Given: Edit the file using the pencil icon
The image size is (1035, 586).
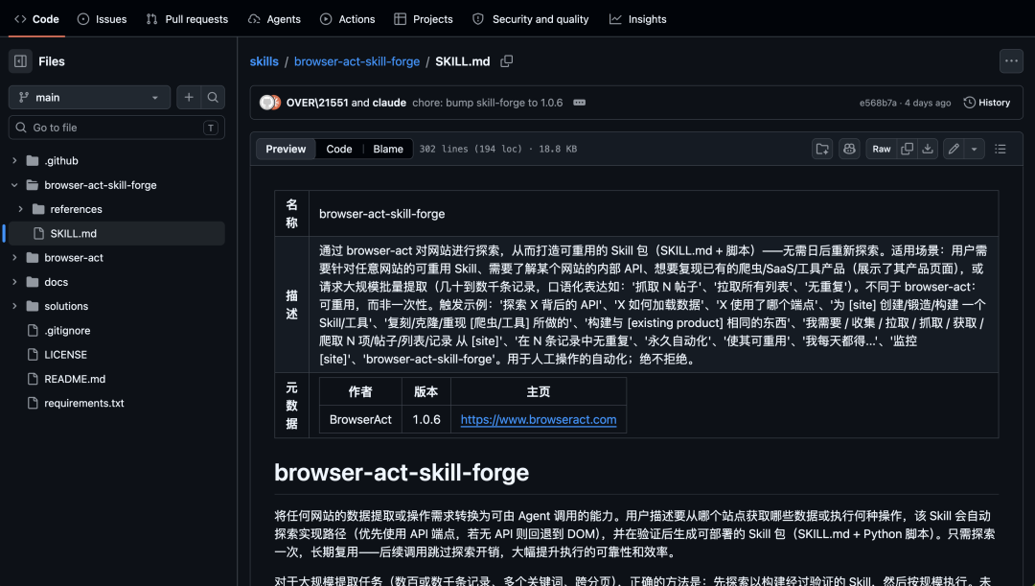Looking at the screenshot, I should pos(954,149).
